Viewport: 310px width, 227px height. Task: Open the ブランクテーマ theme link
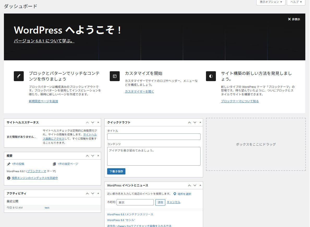[x=37, y=171]
